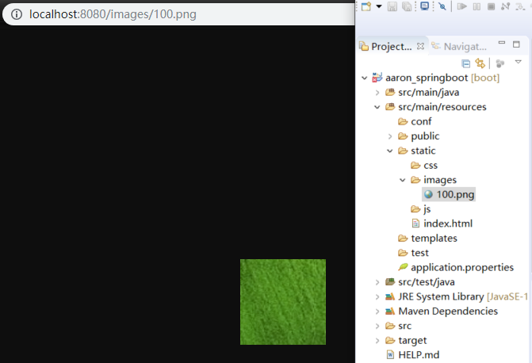Collapse the static folder
This screenshot has width=532, height=363.
tap(390, 151)
